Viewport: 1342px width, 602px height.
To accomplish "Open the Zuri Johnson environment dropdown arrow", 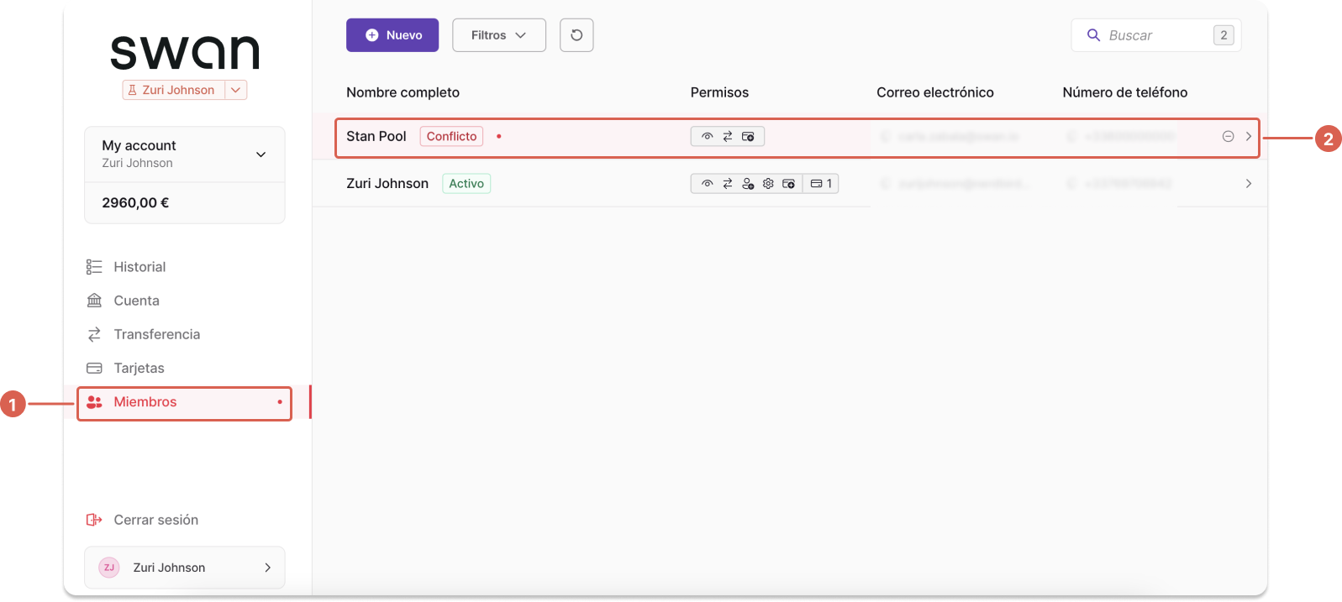I will 236,90.
